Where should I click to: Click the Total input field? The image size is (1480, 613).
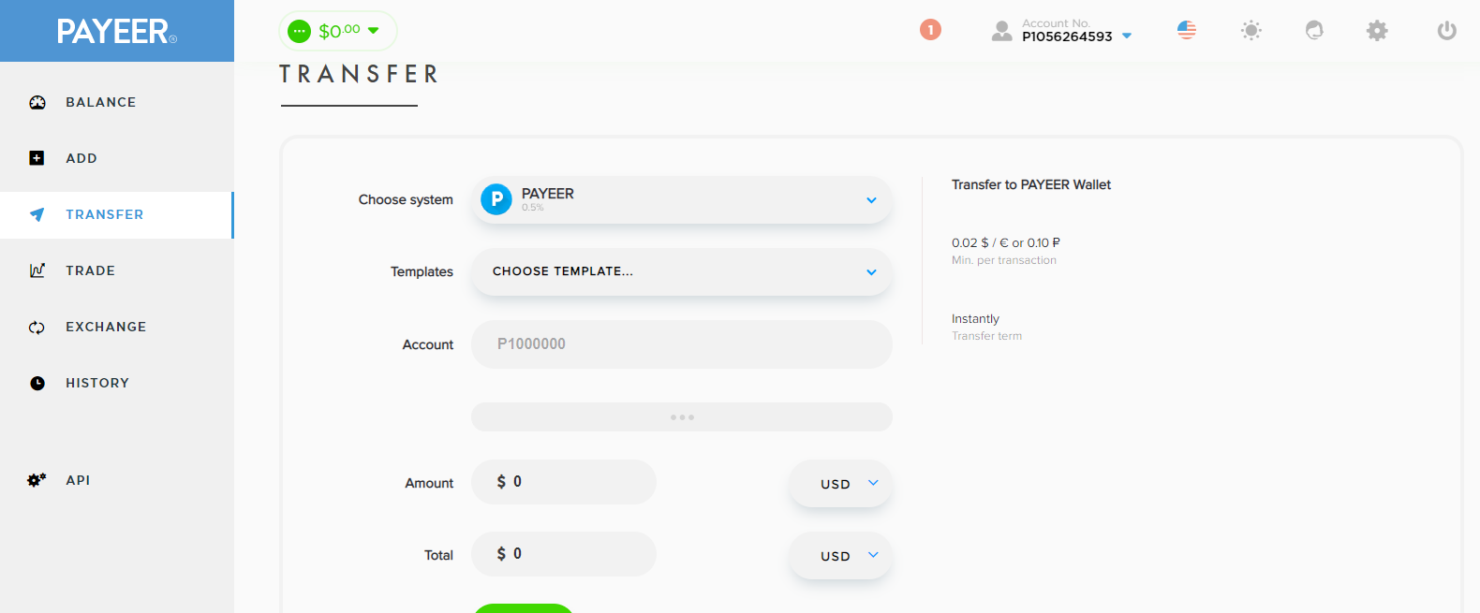coord(564,554)
